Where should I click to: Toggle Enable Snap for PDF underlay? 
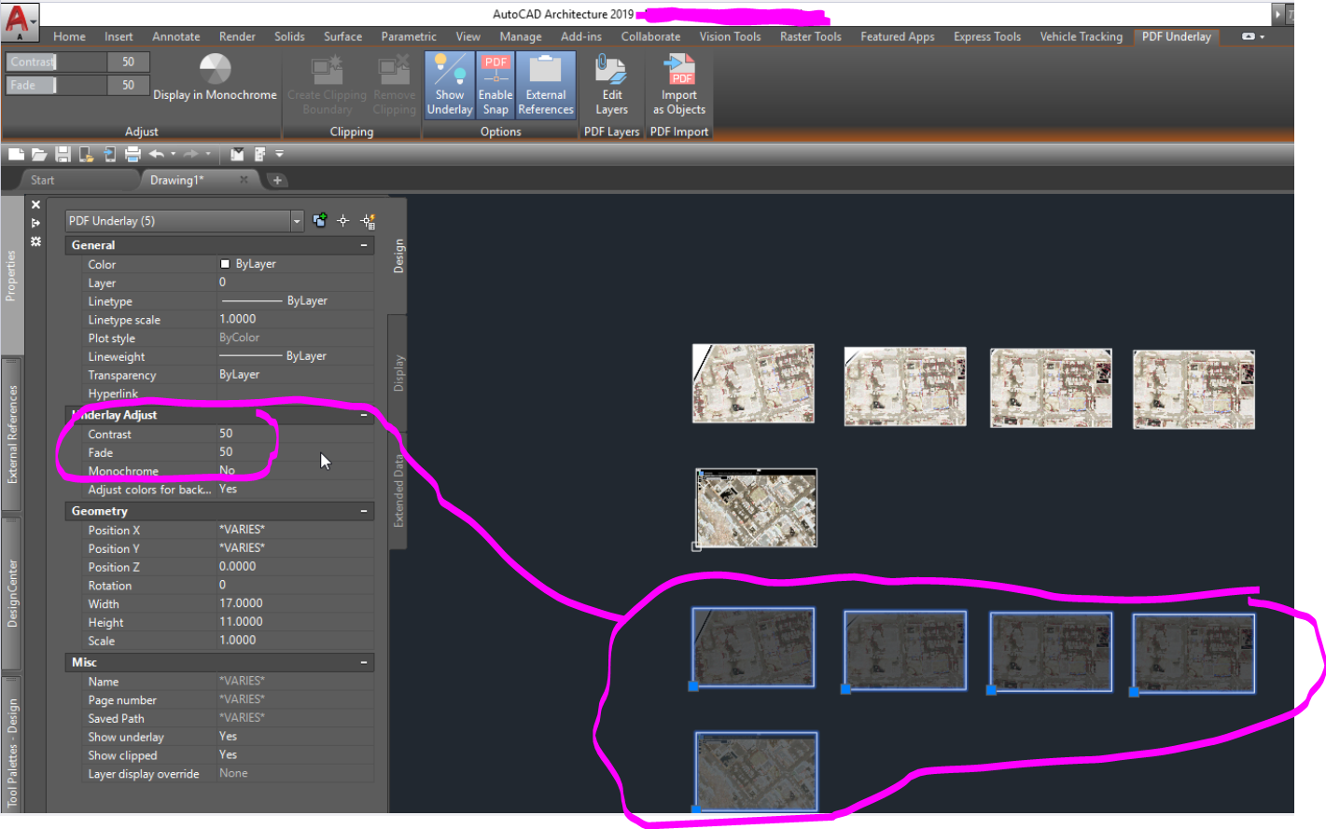click(x=496, y=85)
